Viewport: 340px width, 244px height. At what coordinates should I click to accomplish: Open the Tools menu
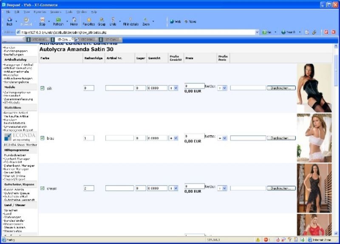tap(69, 12)
